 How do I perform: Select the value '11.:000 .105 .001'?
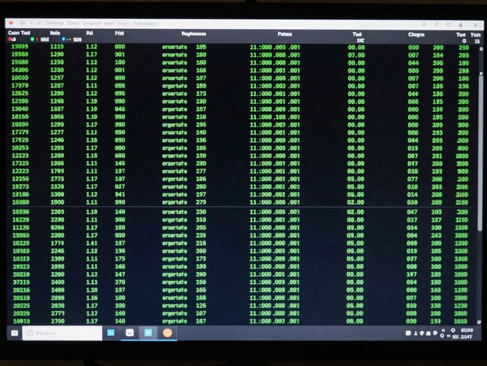pyautogui.click(x=275, y=117)
